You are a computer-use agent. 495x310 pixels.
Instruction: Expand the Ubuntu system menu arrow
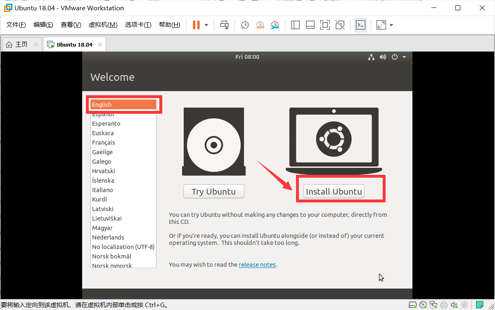pos(404,57)
